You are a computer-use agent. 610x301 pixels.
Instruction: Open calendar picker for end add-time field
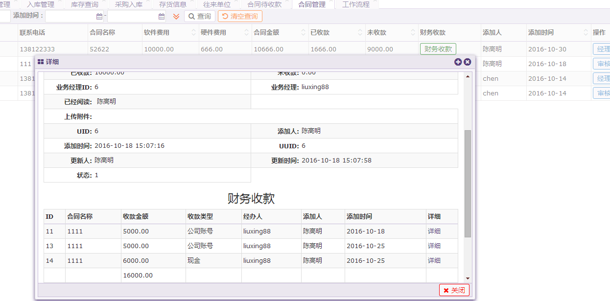tap(162, 17)
